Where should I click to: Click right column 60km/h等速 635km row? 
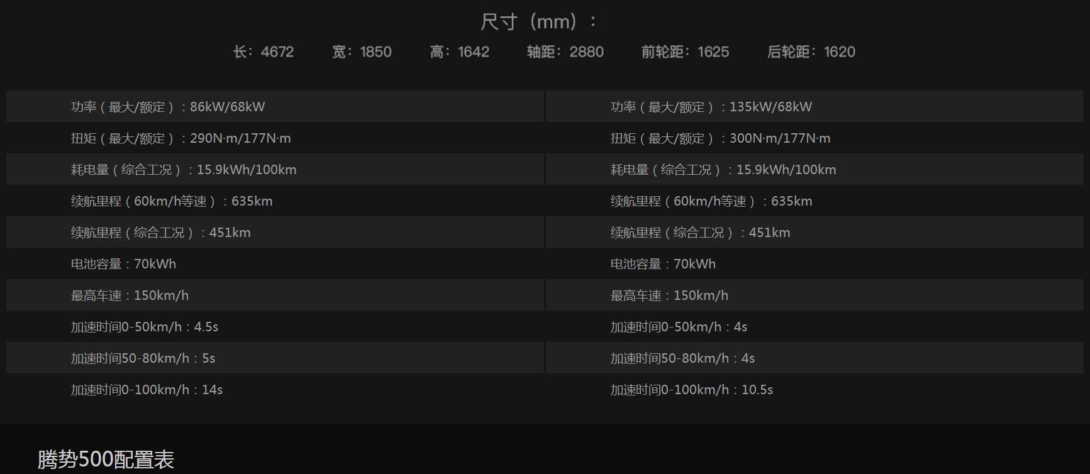(815, 201)
